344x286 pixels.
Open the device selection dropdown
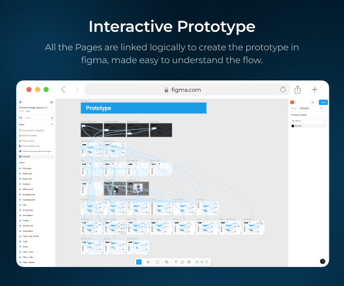[308, 121]
